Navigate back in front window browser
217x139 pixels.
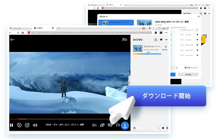click(x=10, y=33)
